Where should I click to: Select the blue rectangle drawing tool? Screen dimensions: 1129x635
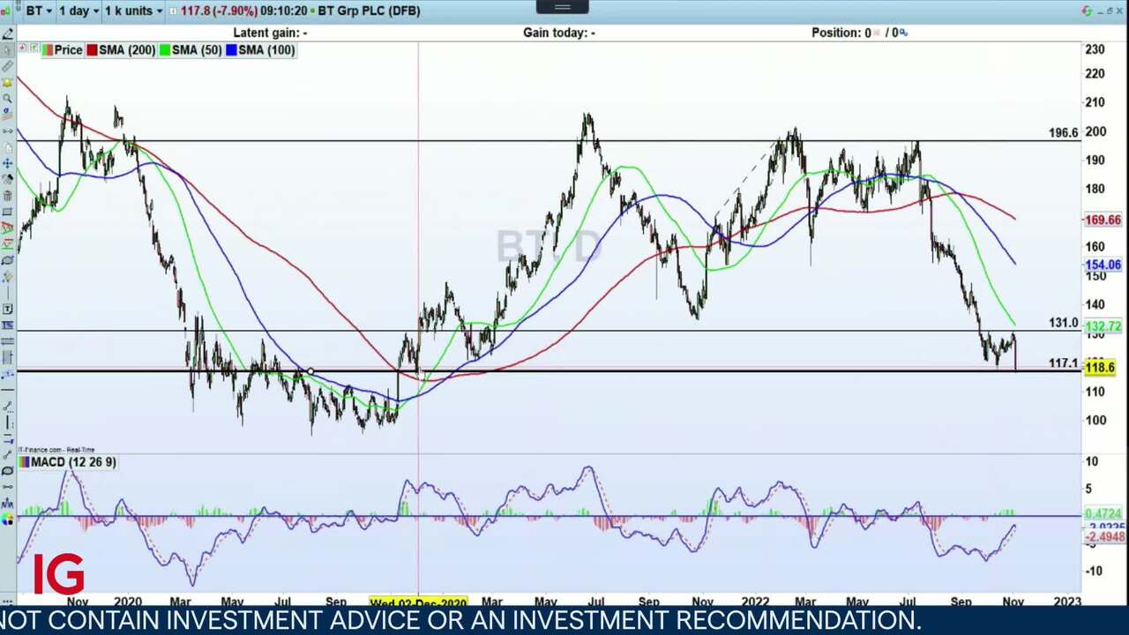point(7,212)
